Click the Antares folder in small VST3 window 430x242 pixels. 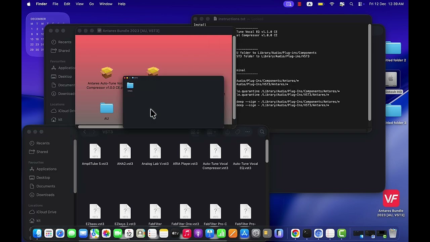130,87
